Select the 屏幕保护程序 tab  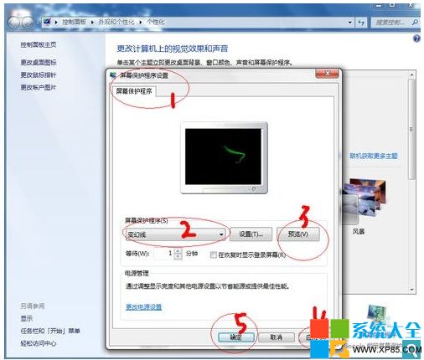click(134, 91)
